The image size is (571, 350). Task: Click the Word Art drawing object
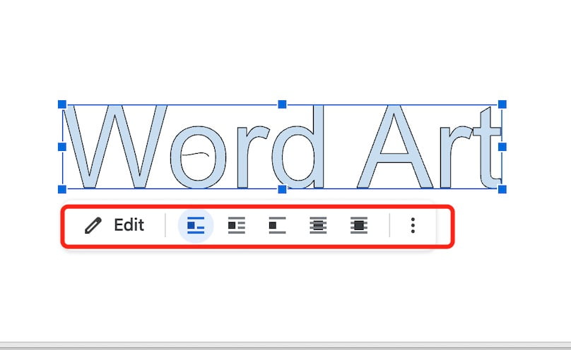(x=282, y=147)
